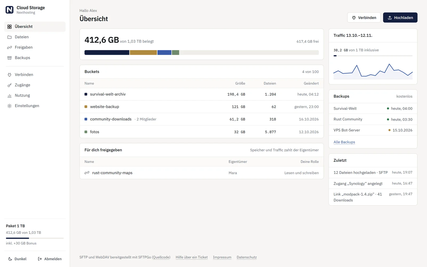Screen dimensions: 427x267
Task: Click the Nutzung bar chart icon
Action: click(x=9, y=96)
